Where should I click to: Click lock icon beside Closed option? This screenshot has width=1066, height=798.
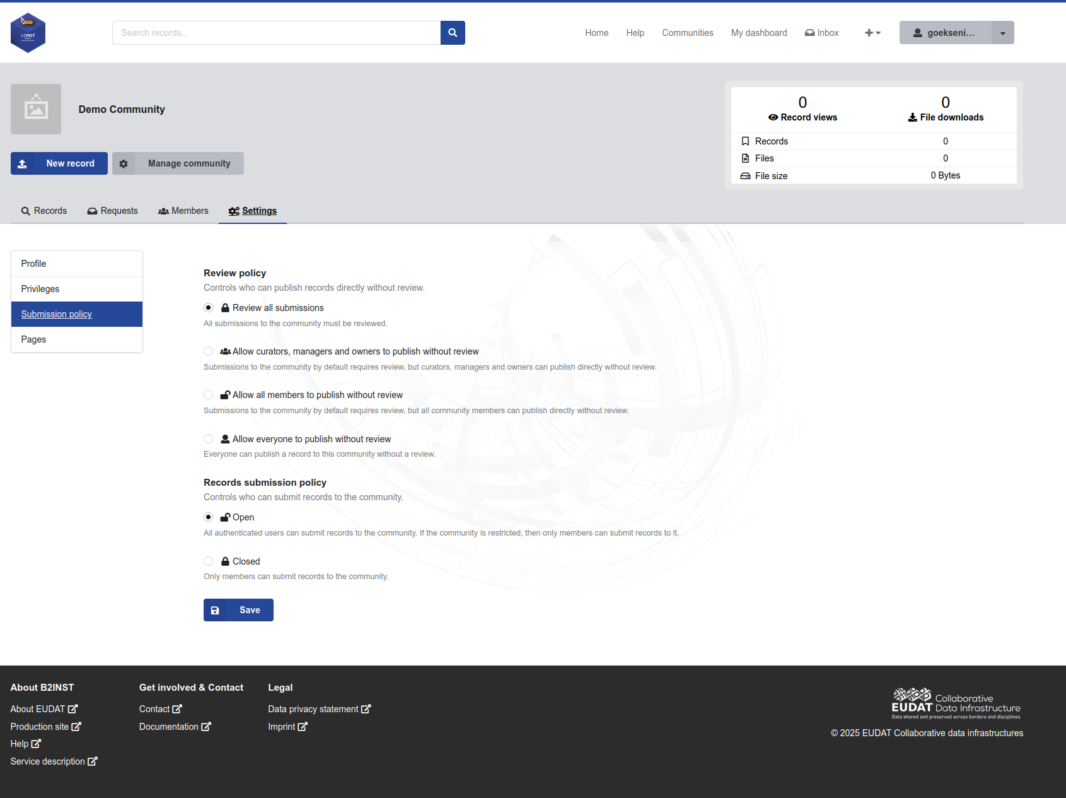tap(225, 561)
